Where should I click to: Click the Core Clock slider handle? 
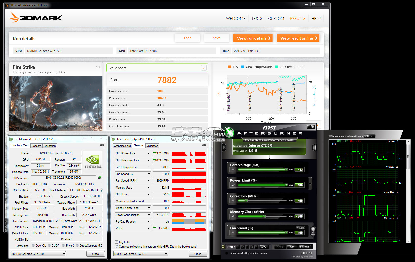[x=246, y=201]
